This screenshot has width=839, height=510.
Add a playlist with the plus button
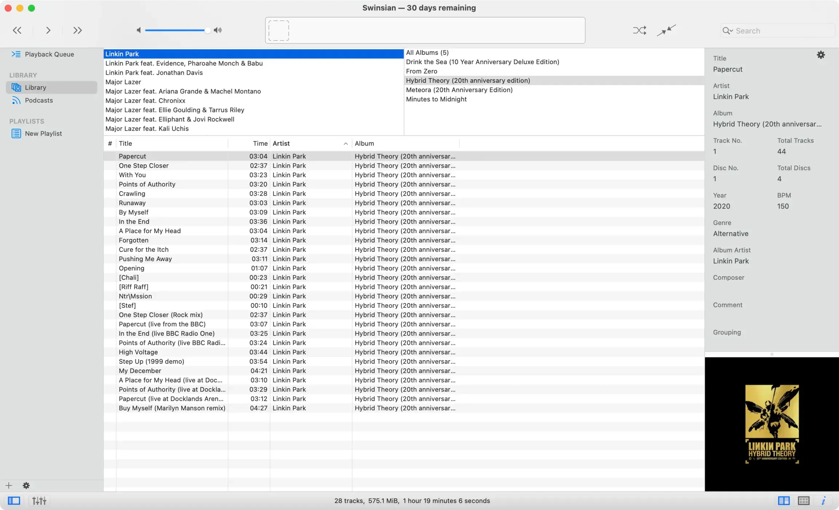pos(8,485)
